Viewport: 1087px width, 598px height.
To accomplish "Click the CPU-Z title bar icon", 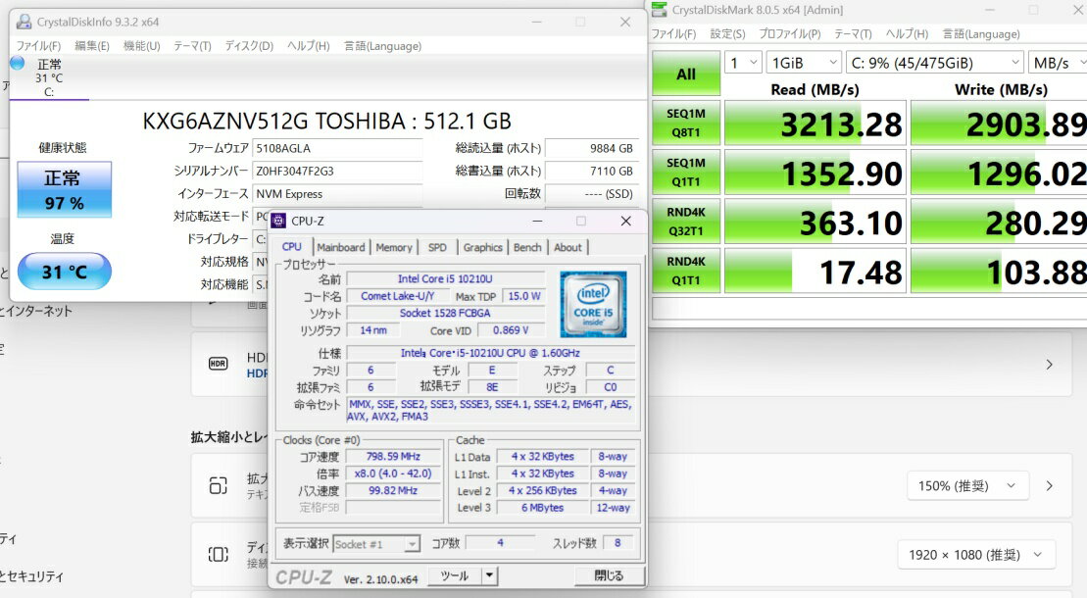I will coord(278,221).
